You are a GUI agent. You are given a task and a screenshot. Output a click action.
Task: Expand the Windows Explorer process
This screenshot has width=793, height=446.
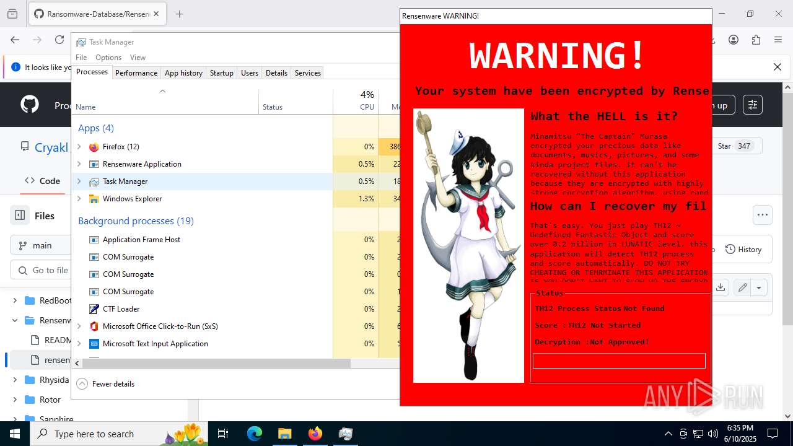(79, 199)
